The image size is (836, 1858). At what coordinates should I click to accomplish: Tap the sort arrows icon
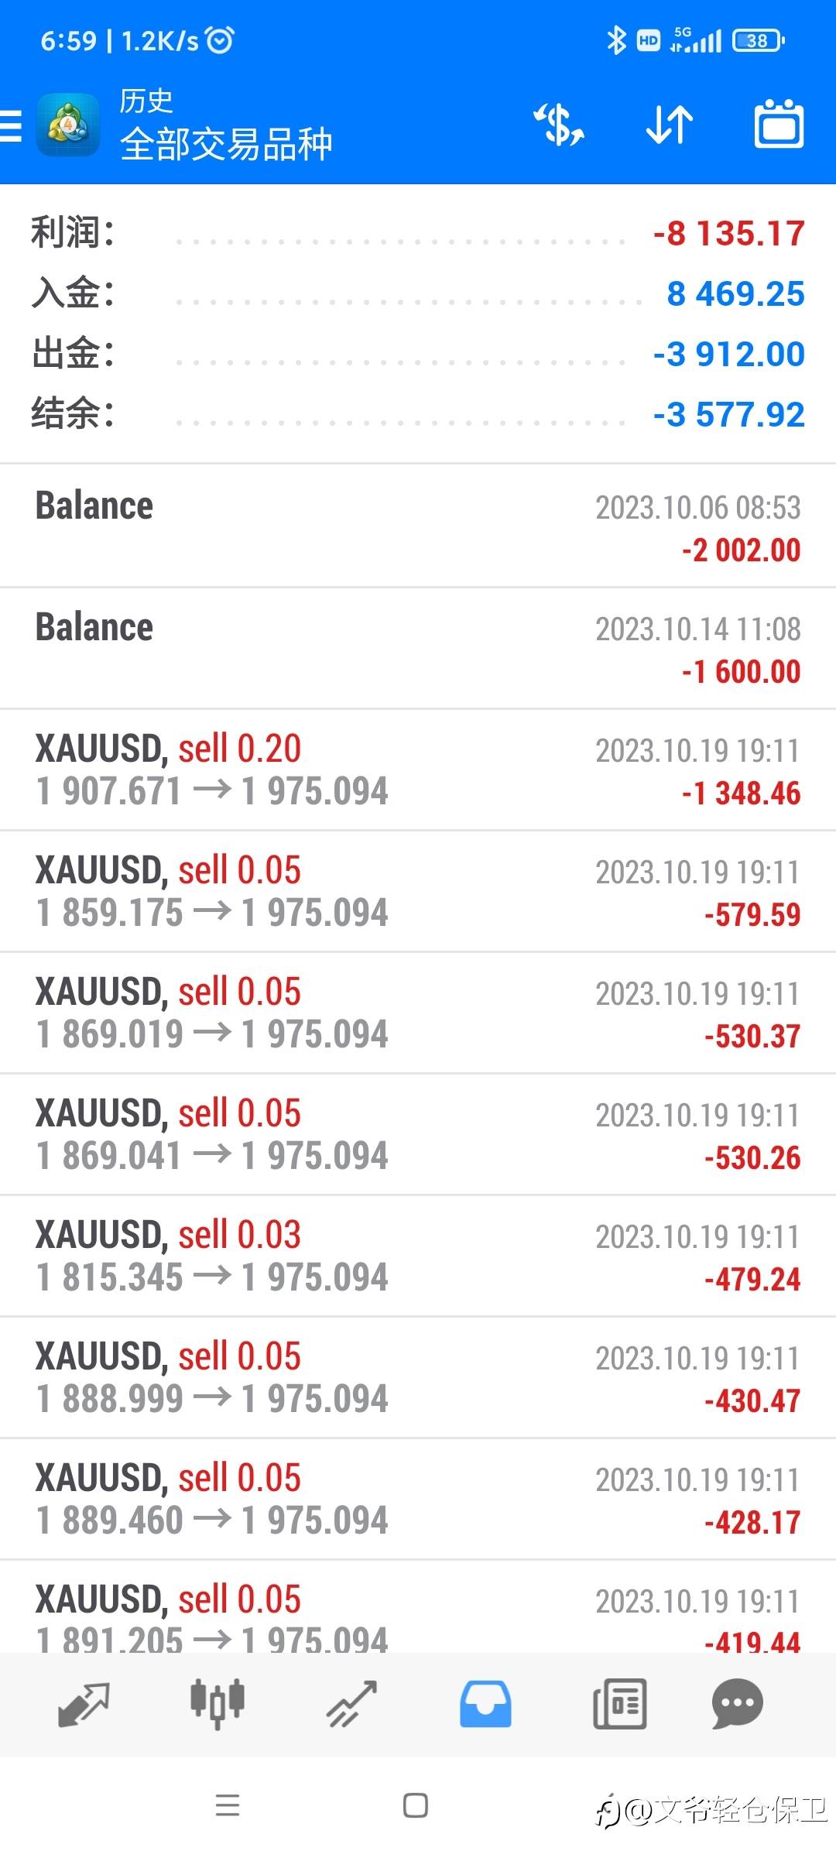[670, 125]
